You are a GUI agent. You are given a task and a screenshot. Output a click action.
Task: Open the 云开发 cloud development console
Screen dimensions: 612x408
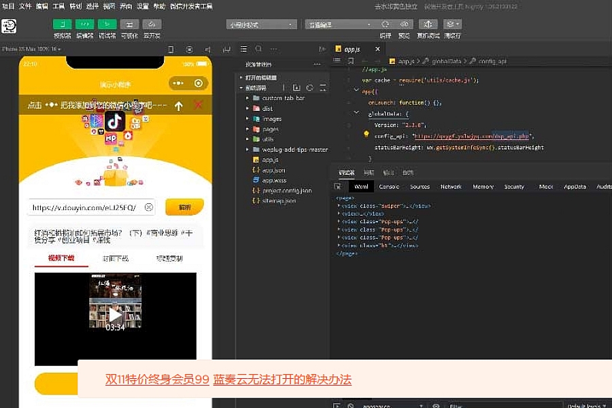coord(152,24)
